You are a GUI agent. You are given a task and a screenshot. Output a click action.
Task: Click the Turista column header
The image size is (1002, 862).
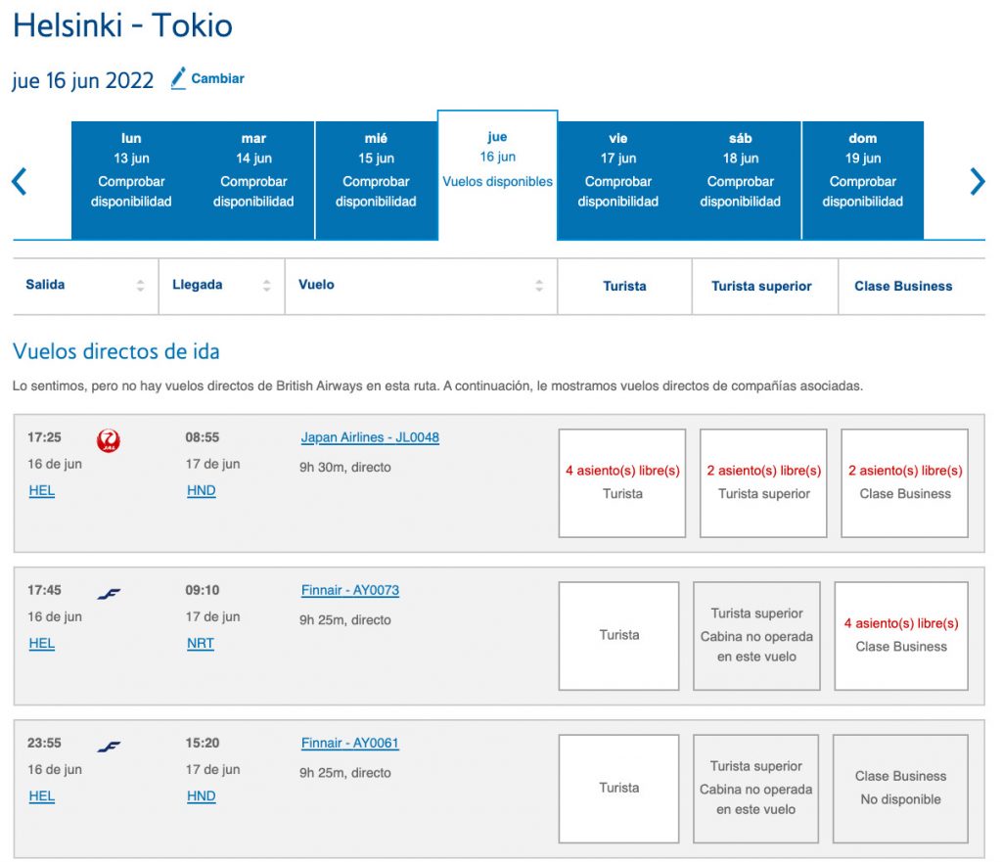pyautogui.click(x=625, y=287)
